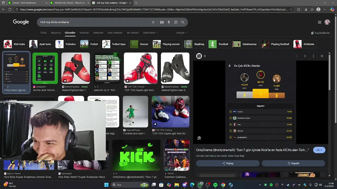This screenshot has width=337, height=189.
Task: Filter images by Soccer chip
Action: click(x=140, y=44)
